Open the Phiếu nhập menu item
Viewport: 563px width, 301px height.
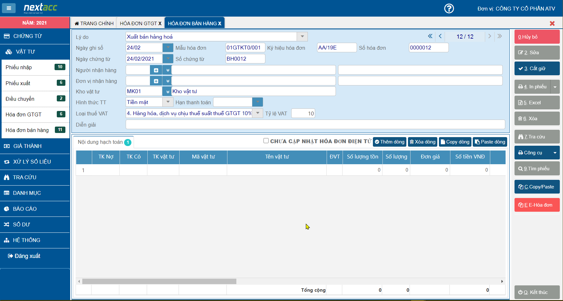pyautogui.click(x=35, y=67)
